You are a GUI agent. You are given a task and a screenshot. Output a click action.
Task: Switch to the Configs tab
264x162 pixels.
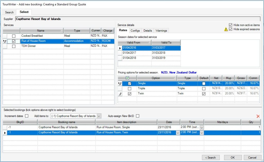tap(135, 30)
